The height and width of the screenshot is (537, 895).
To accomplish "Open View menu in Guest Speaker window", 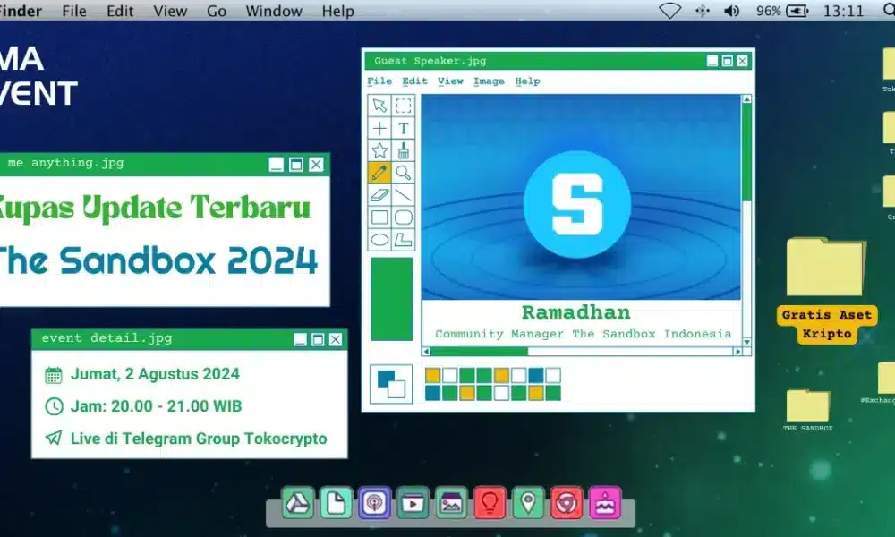I will pos(450,81).
